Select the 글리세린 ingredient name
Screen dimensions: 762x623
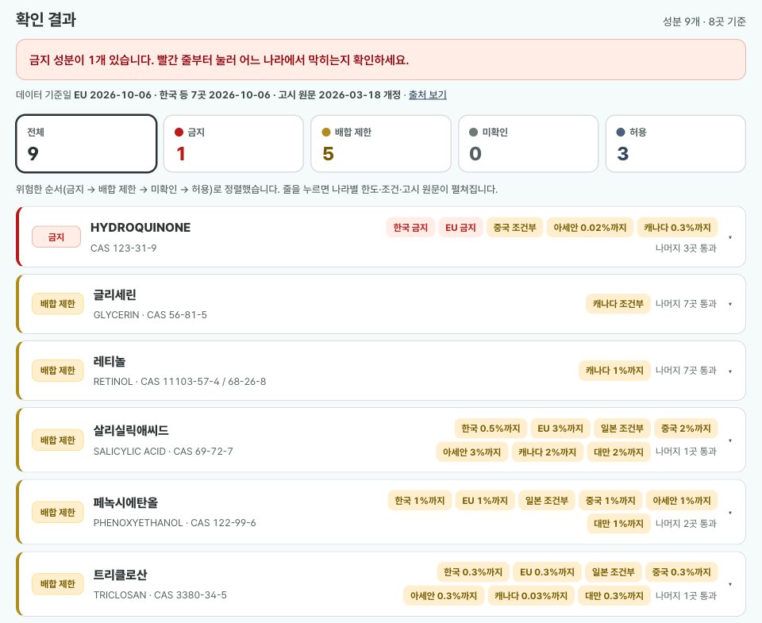click(114, 294)
